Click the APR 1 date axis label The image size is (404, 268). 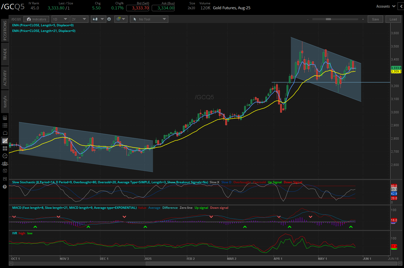coord(278,259)
